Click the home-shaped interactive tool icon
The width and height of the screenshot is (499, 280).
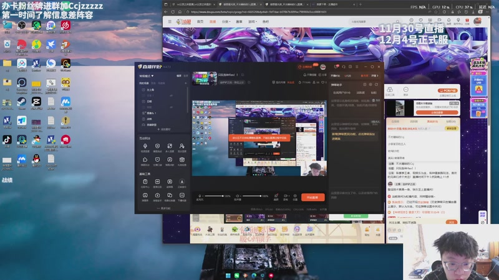(x=145, y=160)
